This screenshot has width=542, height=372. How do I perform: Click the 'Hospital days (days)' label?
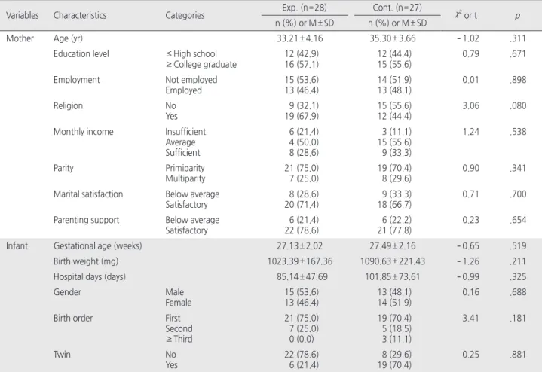tap(90, 277)
